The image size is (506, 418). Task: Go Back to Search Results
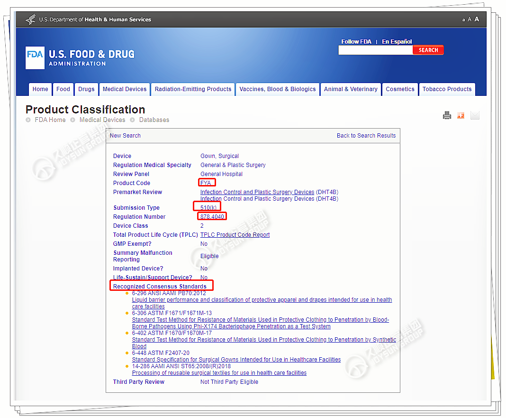click(366, 136)
